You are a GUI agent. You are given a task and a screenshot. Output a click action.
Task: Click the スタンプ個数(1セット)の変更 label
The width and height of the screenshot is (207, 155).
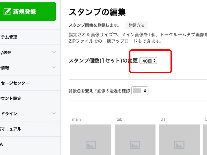point(103,61)
